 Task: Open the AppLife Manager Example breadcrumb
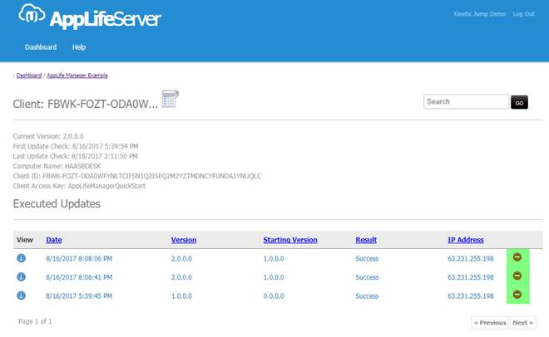click(x=77, y=76)
